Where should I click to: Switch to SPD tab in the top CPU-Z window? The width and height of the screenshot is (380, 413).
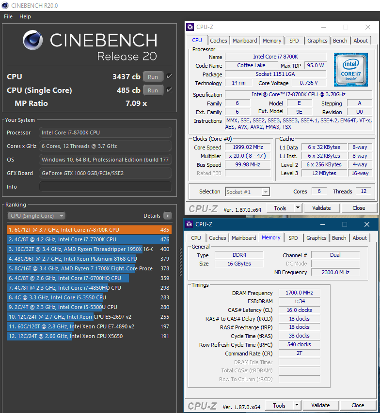[294, 41]
